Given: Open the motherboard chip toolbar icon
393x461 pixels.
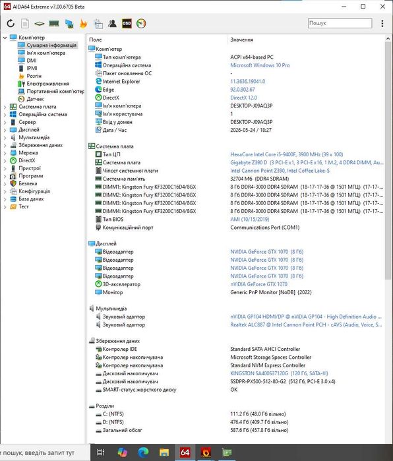Looking at the screenshot, I should tap(40, 23).
